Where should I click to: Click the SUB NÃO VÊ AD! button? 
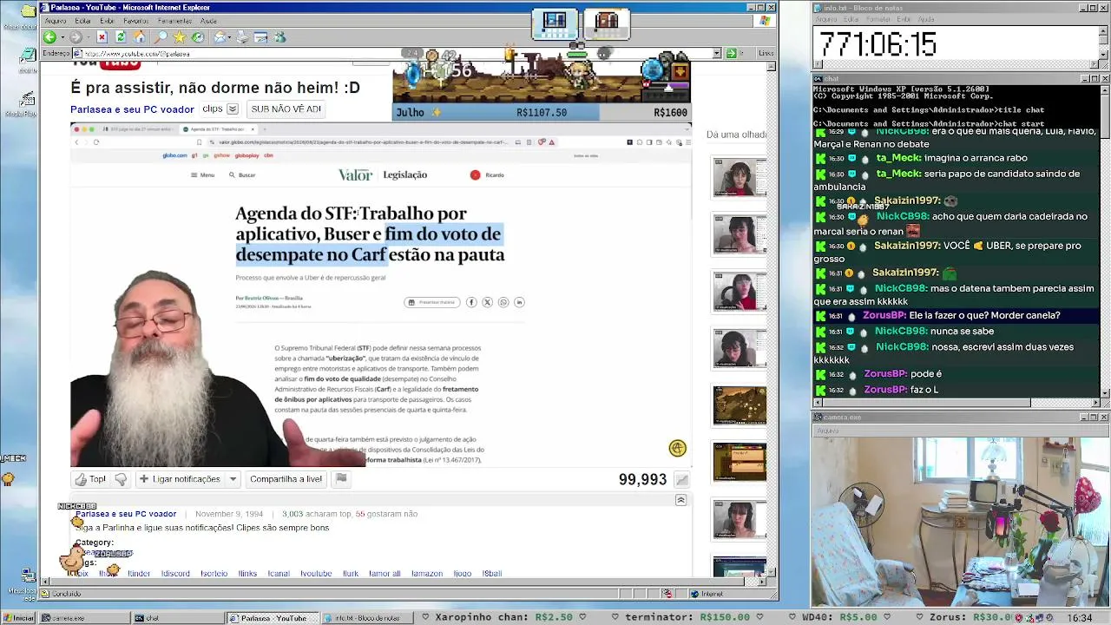pyautogui.click(x=286, y=109)
